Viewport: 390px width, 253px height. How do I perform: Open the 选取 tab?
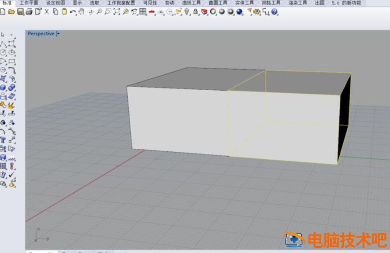pyautogui.click(x=94, y=3)
